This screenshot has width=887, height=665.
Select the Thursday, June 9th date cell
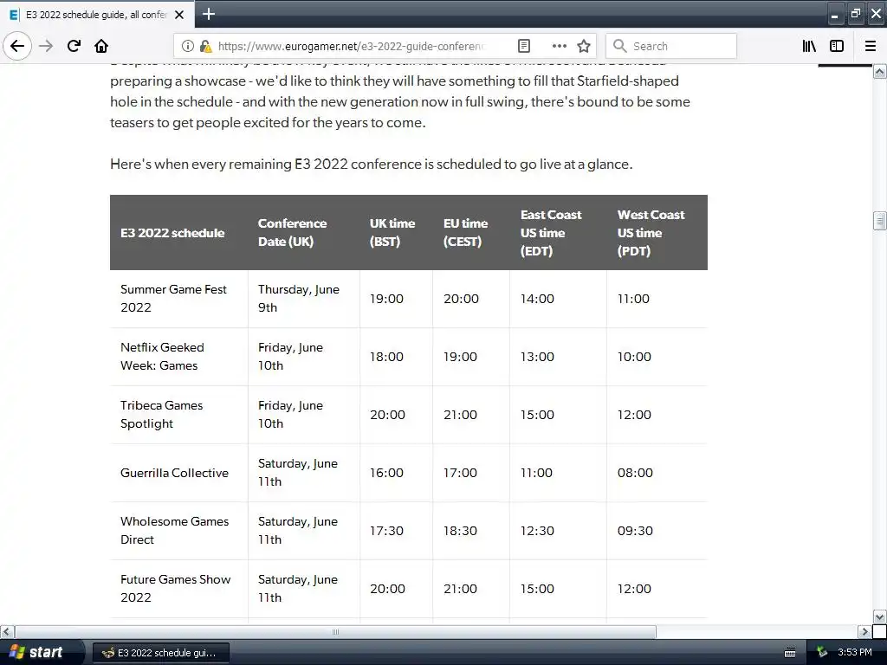click(x=303, y=299)
